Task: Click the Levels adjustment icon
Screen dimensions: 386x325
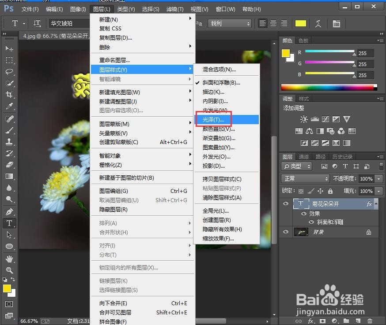Action: [x=314, y=119]
